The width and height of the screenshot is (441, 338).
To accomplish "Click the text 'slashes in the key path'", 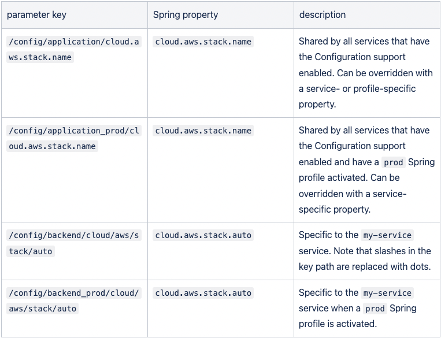I will click(x=365, y=259).
